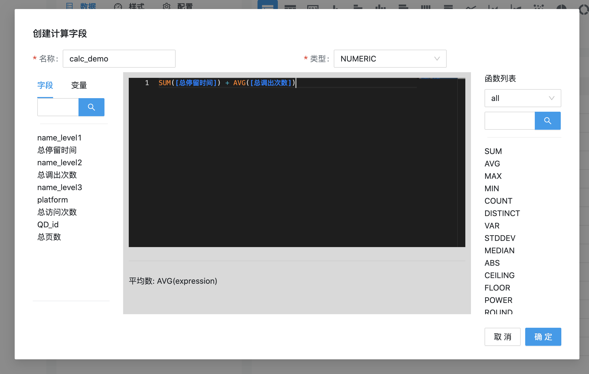The width and height of the screenshot is (589, 374).
Task: Open the 类型 NUMERIC dropdown
Action: click(x=390, y=59)
